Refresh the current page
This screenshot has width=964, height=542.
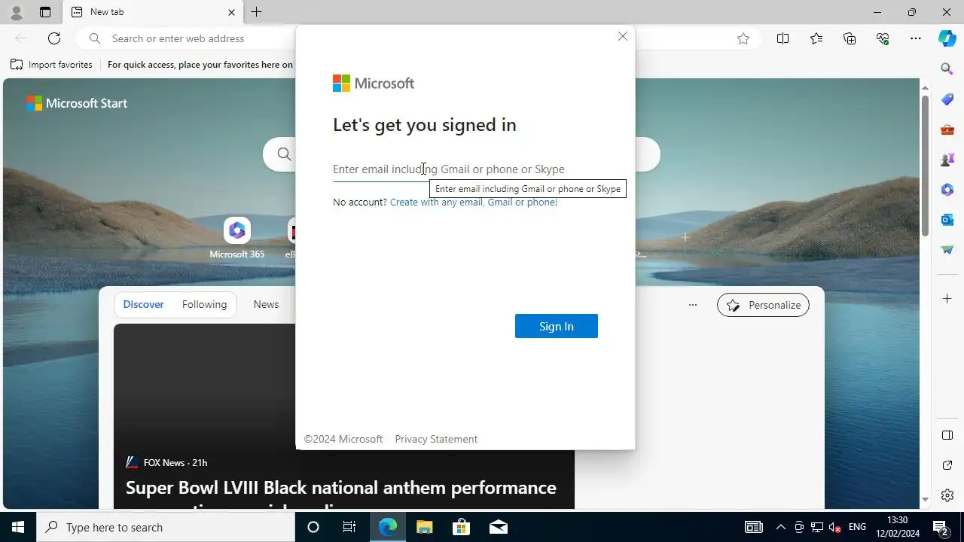54,38
